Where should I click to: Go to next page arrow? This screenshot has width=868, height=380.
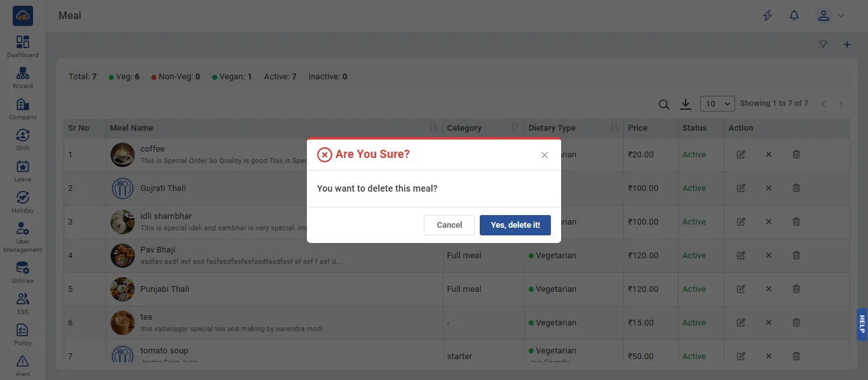tap(841, 104)
